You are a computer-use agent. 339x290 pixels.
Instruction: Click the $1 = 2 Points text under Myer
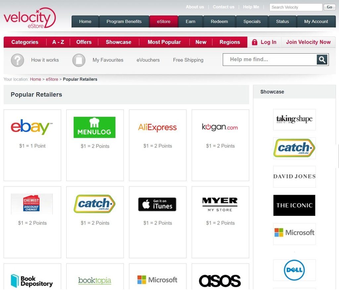(x=220, y=223)
